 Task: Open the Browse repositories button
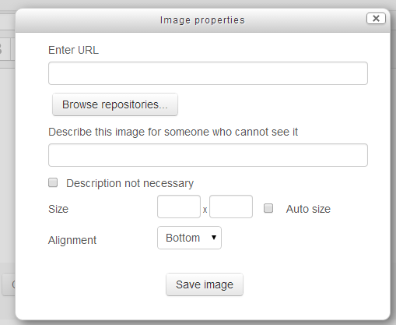click(x=115, y=104)
